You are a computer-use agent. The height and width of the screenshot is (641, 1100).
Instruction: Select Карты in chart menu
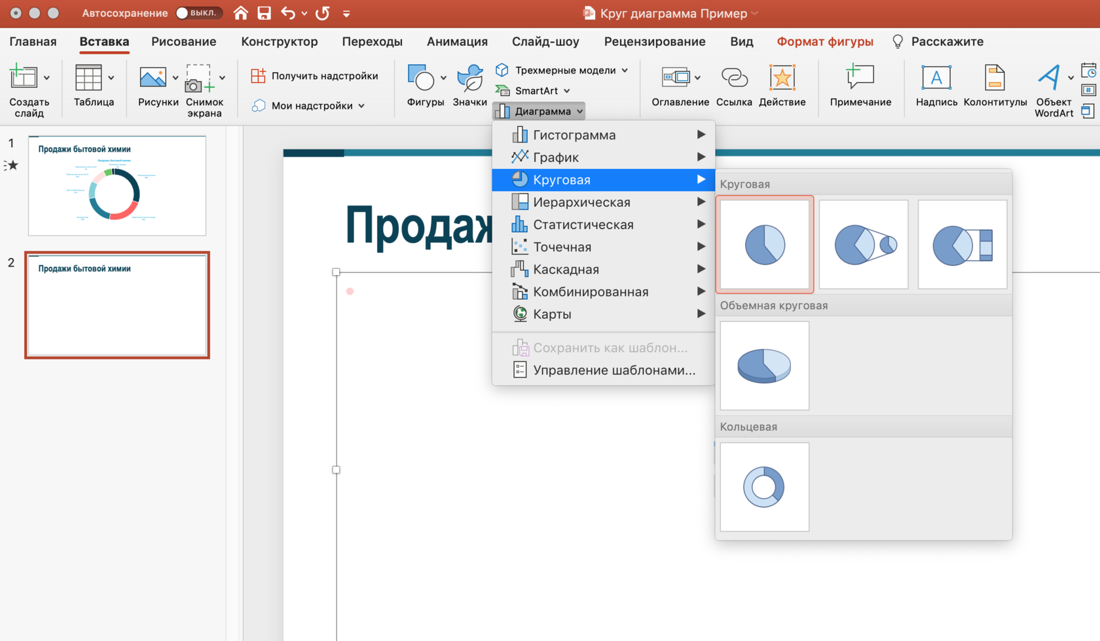click(603, 314)
